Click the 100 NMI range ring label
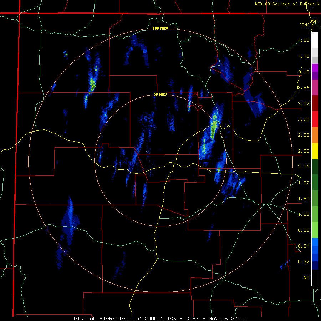321x321 pixels. tap(160, 28)
